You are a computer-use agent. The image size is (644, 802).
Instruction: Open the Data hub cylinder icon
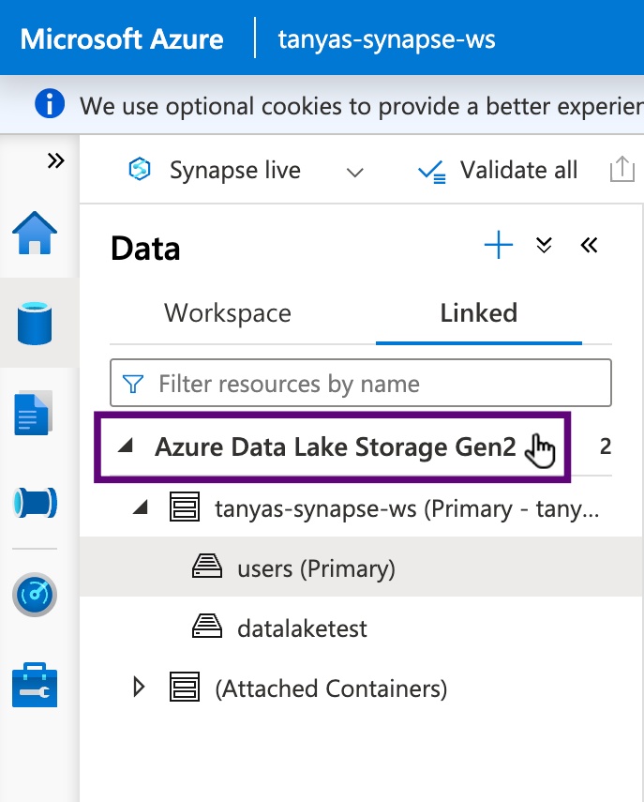pyautogui.click(x=35, y=323)
